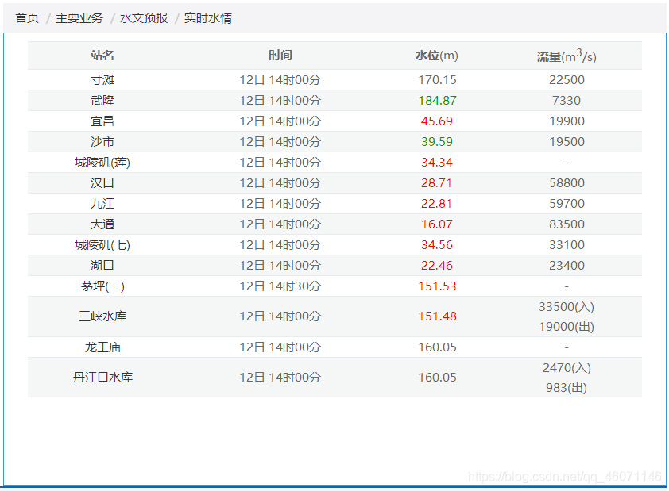
Task: Select station name 九江
Action: 102,204
